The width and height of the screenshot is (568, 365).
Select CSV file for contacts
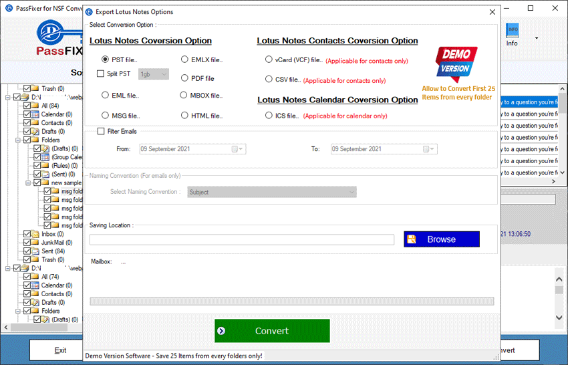pos(269,79)
